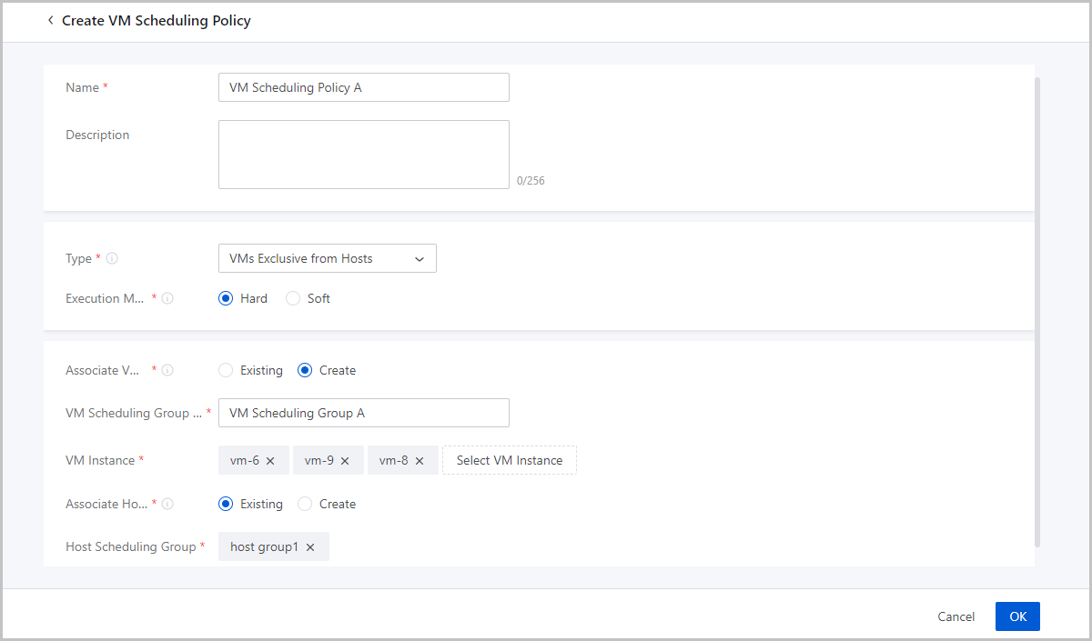Click inside the Description text area
The image size is (1092, 641).
pyautogui.click(x=363, y=155)
